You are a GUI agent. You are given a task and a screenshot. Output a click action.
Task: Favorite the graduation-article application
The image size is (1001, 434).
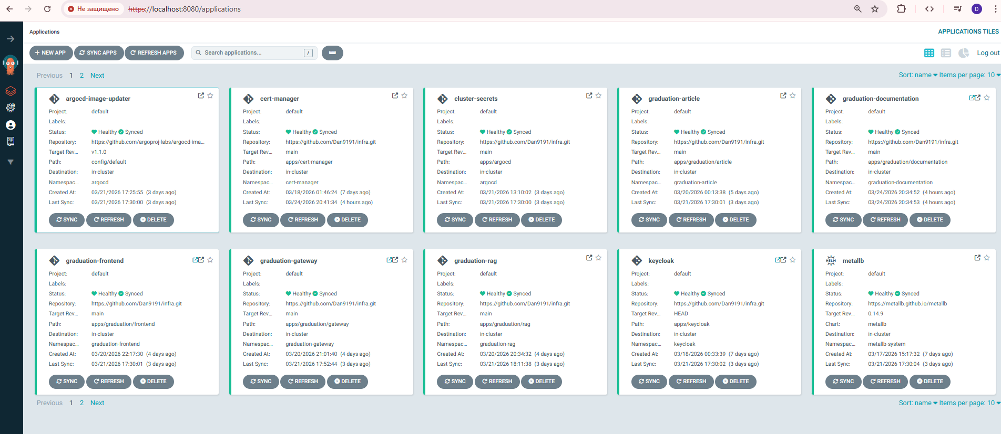click(793, 96)
